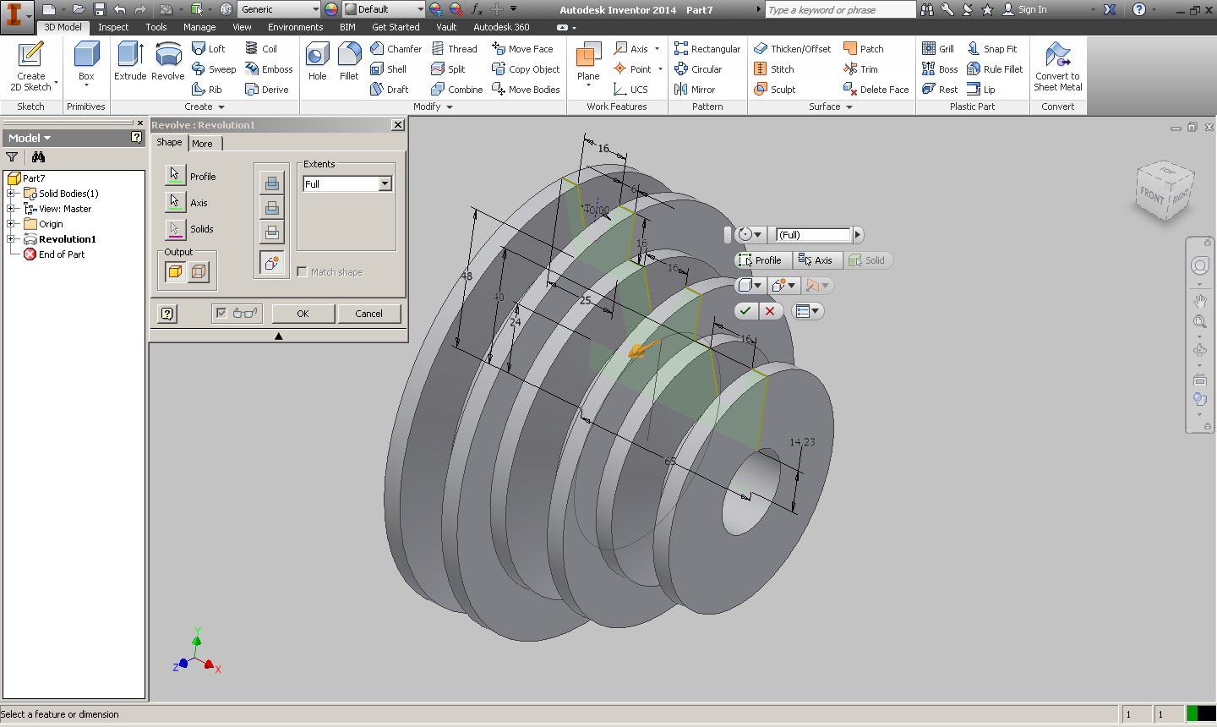1217x727 pixels.
Task: Select the Shell tool
Action: [388, 69]
